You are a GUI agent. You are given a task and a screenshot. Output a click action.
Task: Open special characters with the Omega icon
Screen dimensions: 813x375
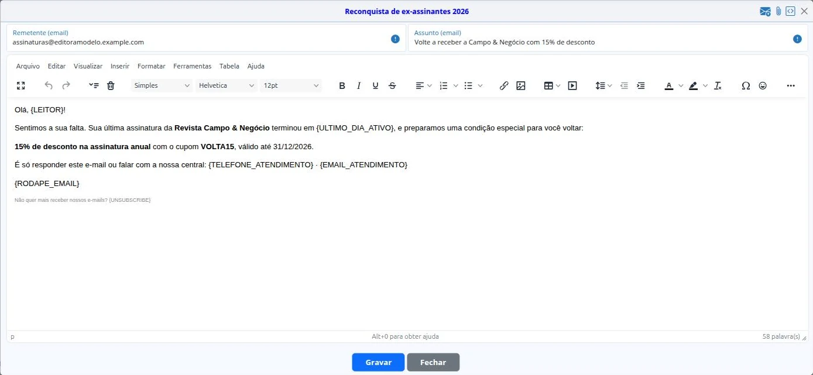[746, 85]
